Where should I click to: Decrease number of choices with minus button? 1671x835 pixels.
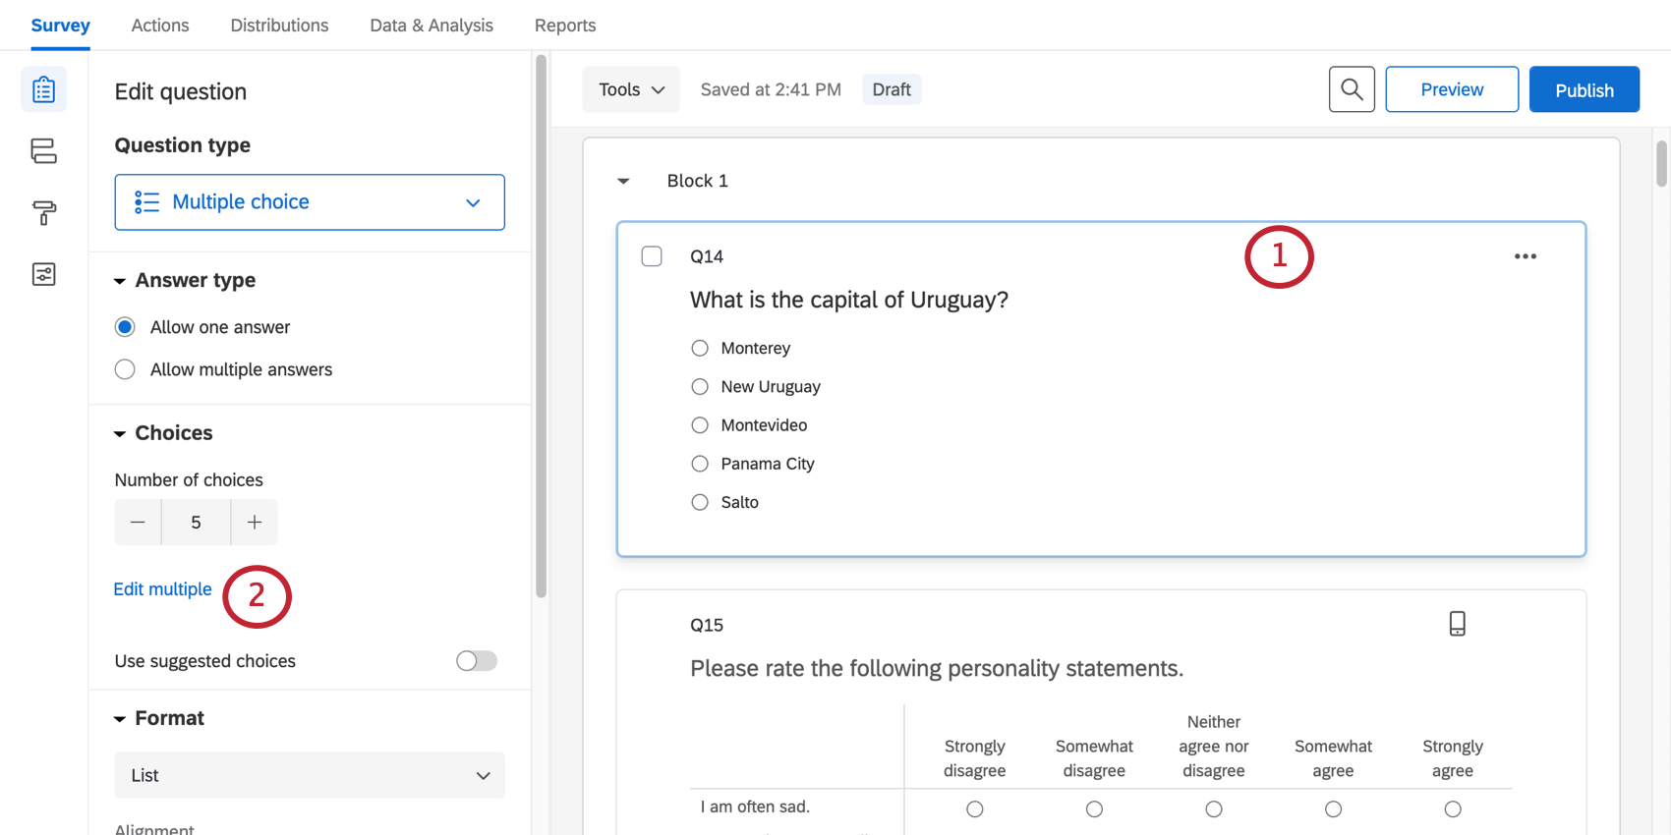click(138, 523)
